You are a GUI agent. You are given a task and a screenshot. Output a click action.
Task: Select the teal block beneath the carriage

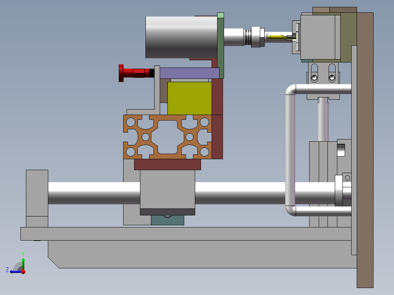coord(167,220)
